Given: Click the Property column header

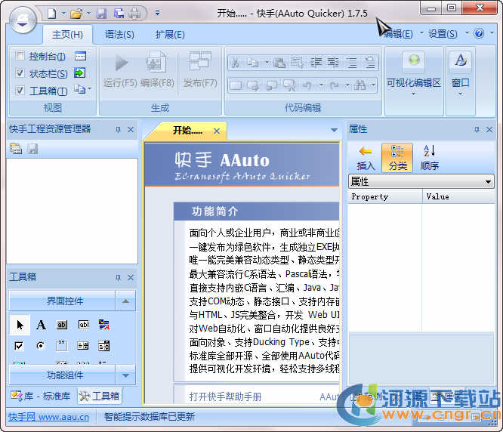Looking at the screenshot, I should (x=384, y=196).
